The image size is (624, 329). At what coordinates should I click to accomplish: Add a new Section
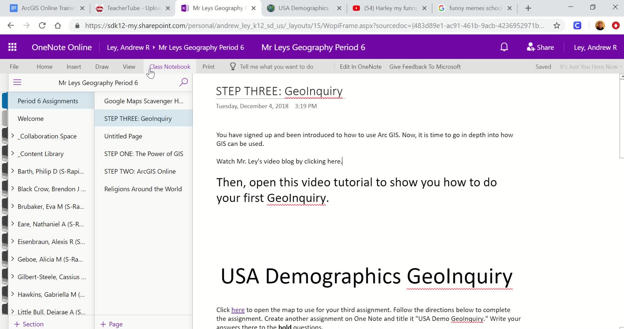coord(29,324)
